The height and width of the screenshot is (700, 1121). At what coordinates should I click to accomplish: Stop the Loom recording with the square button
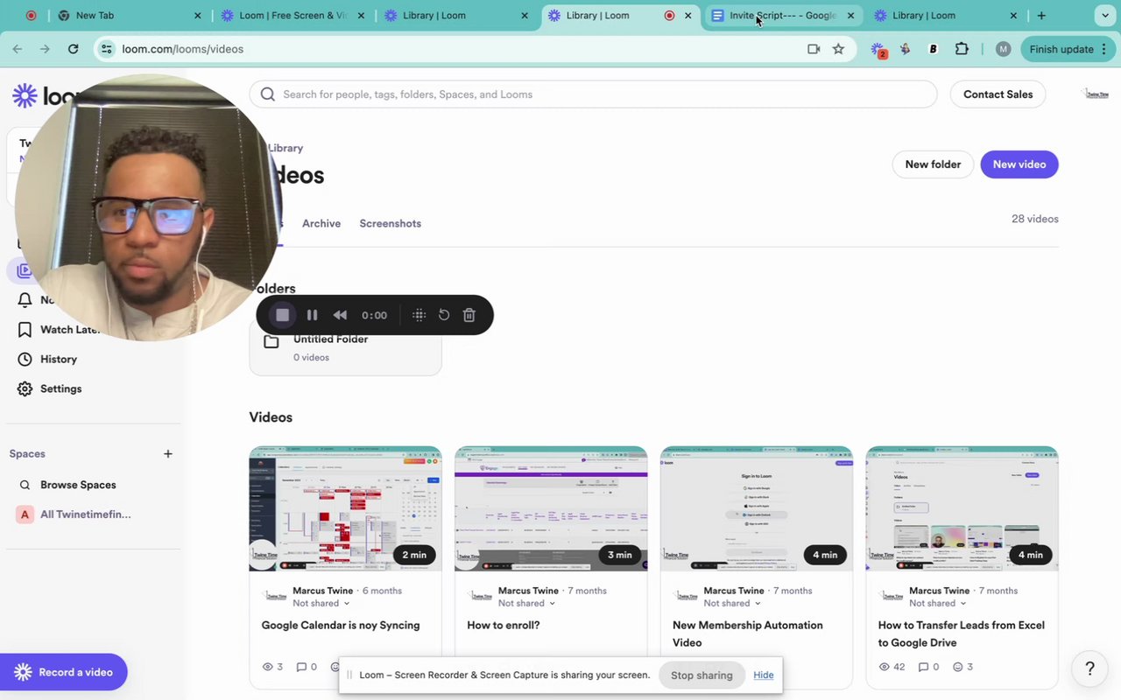click(282, 315)
